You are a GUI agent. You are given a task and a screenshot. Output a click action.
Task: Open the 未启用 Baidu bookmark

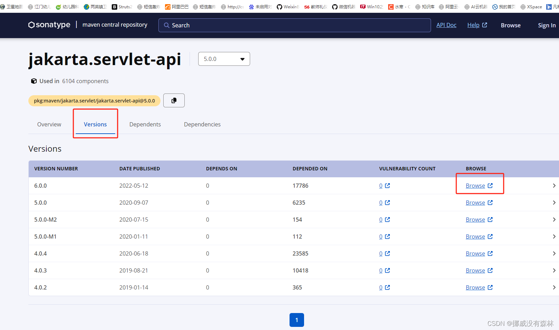260,7
